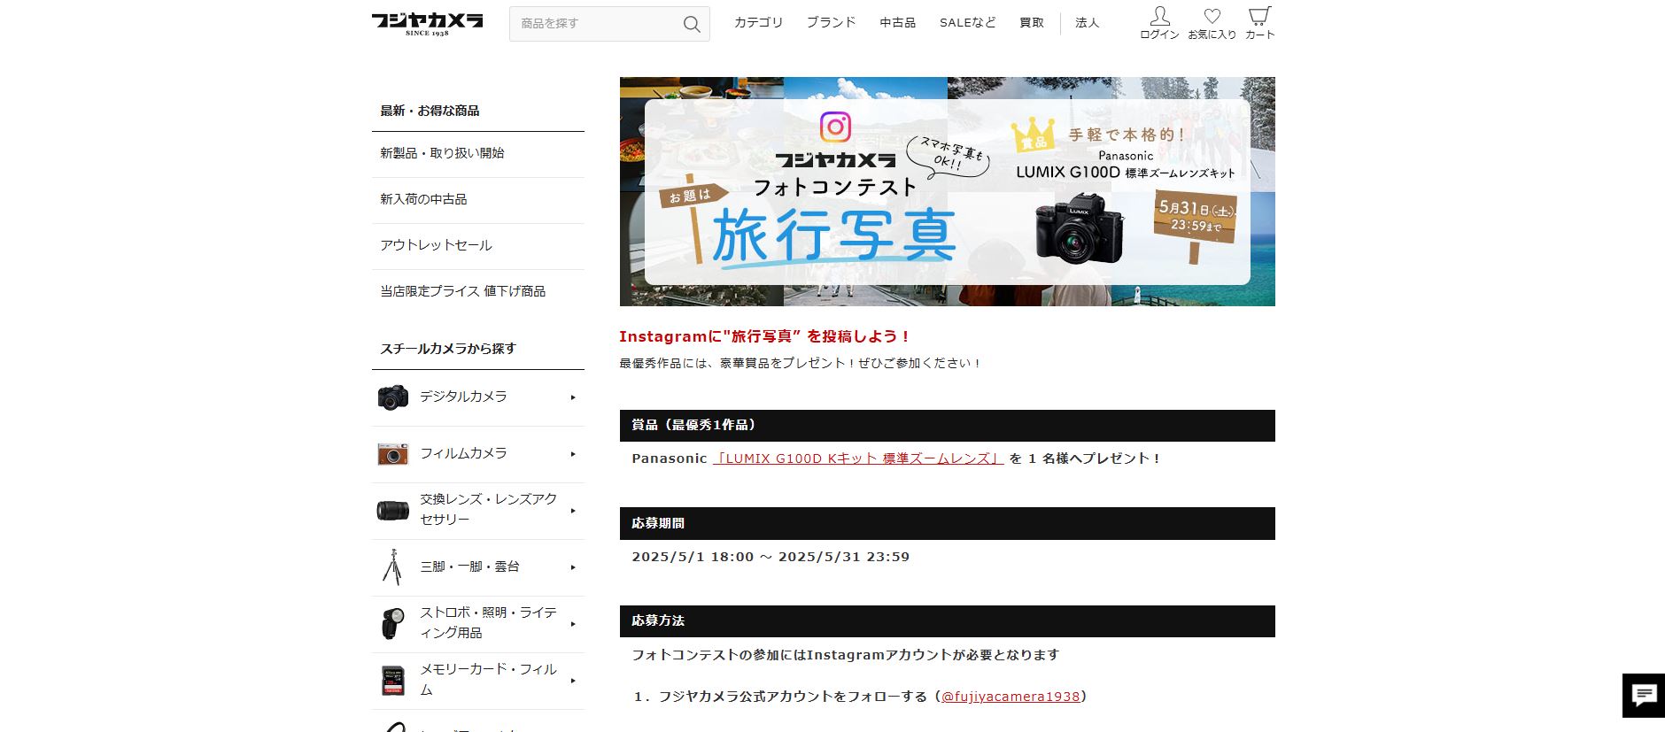Expand 交換レンズ・レンズアクセサリー arrow

573,511
